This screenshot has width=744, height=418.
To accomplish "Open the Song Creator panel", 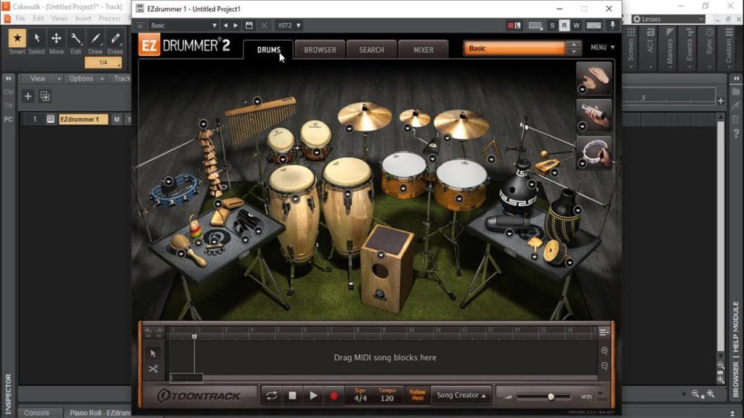I will coord(461,396).
